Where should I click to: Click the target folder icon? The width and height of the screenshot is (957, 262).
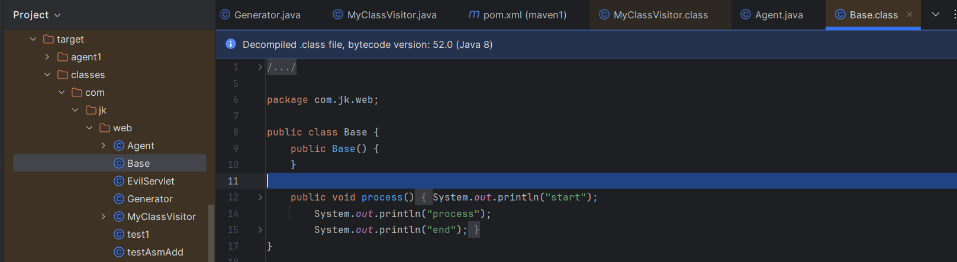click(x=49, y=39)
